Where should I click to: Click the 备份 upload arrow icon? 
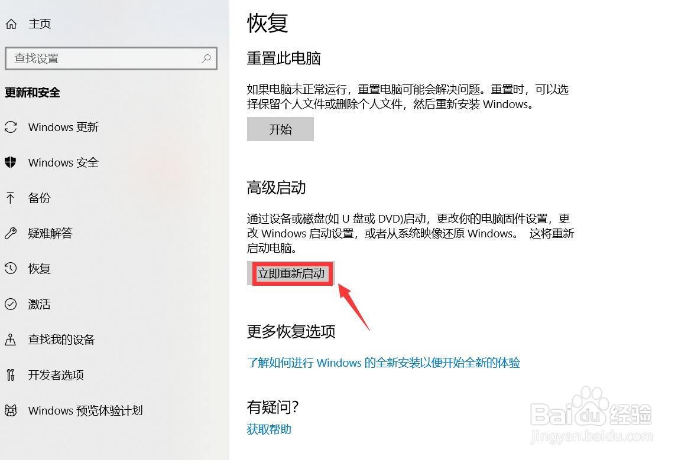click(11, 198)
